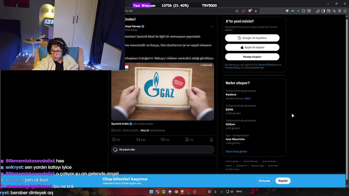This screenshot has width=349, height=196.
Task: Open the Sputnik India source link
Action: click(x=120, y=124)
